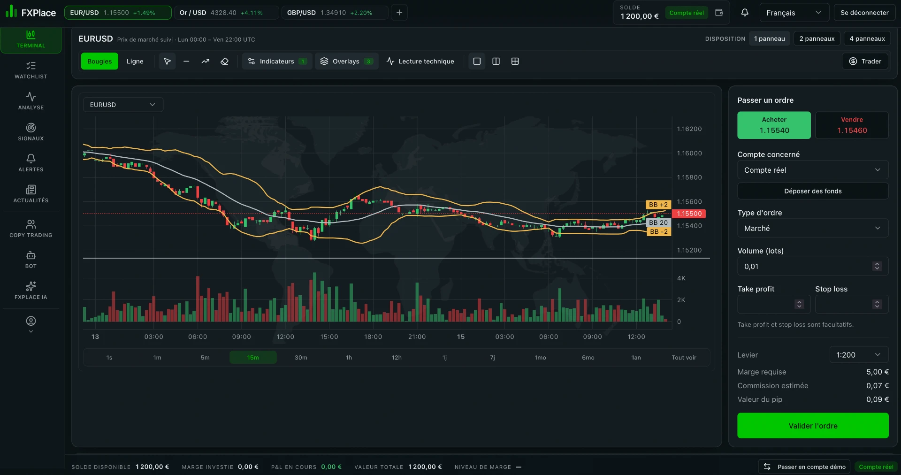
Task: Switch chart to two-column layout icon
Action: [496, 61]
